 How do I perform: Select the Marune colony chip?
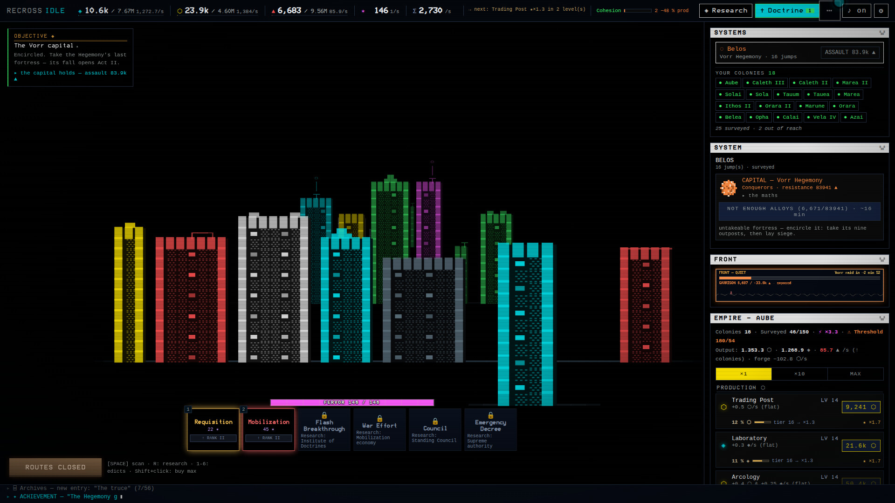coord(811,106)
